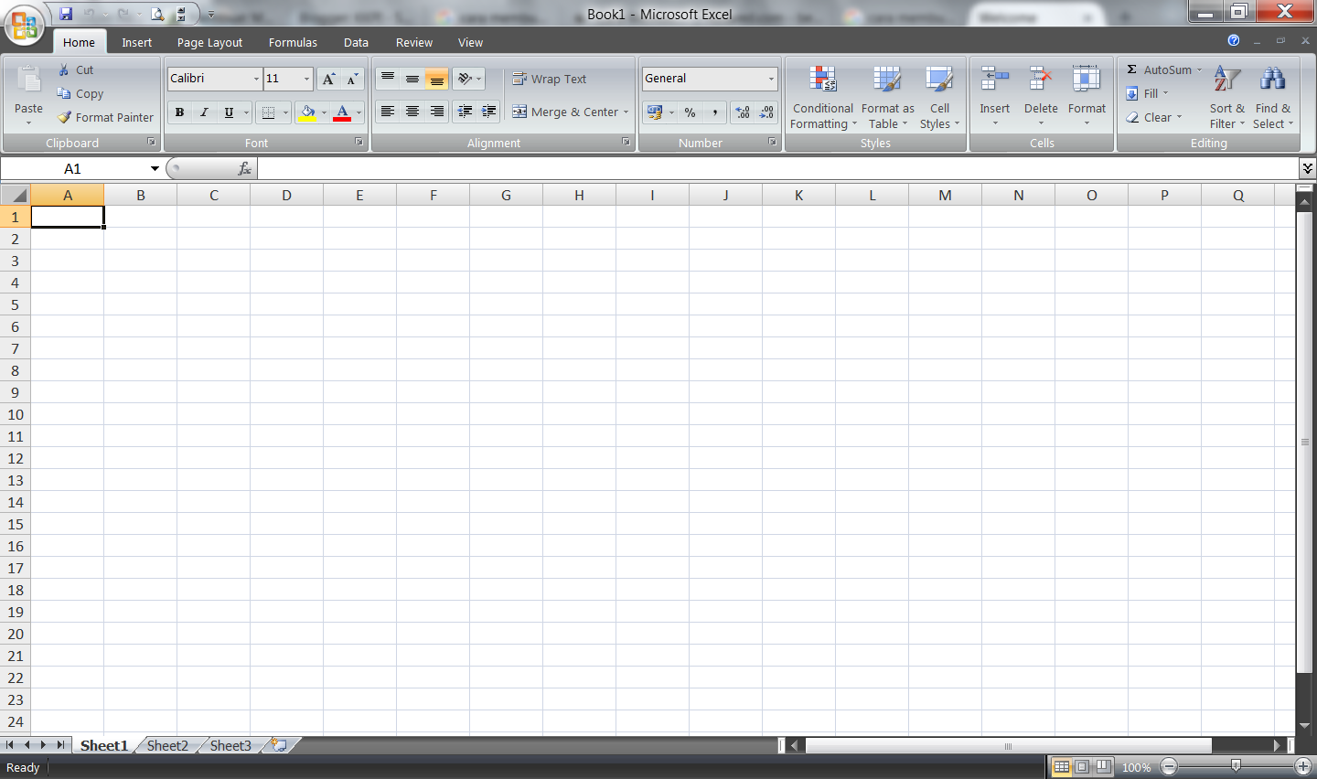Open Excel Help question mark

1233,40
